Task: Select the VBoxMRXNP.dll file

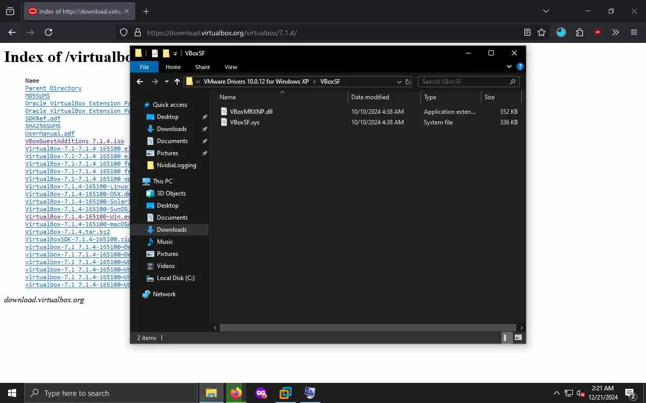Action: tap(251, 112)
